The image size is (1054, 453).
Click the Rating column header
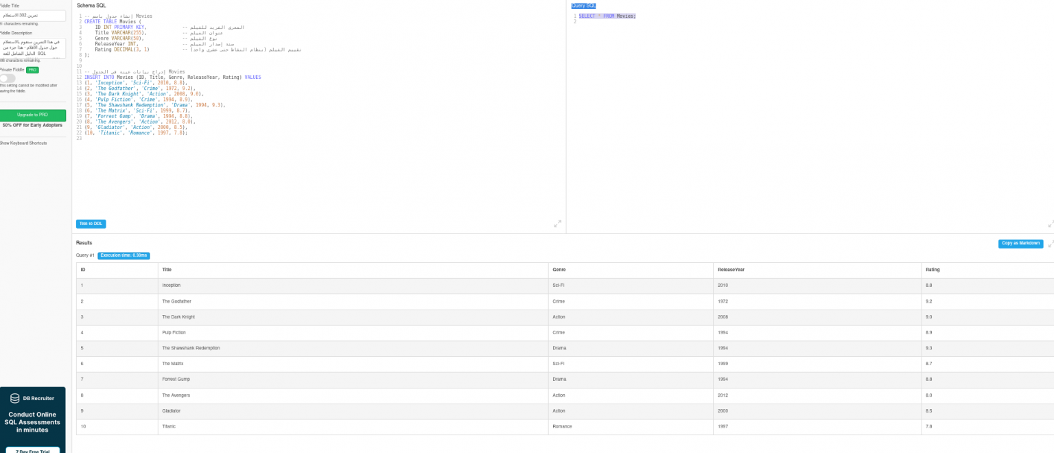(x=933, y=270)
